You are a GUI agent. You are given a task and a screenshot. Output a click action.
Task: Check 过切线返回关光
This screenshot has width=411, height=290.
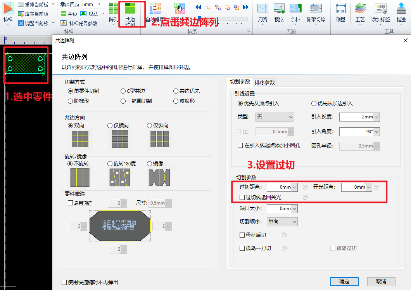pos(242,197)
